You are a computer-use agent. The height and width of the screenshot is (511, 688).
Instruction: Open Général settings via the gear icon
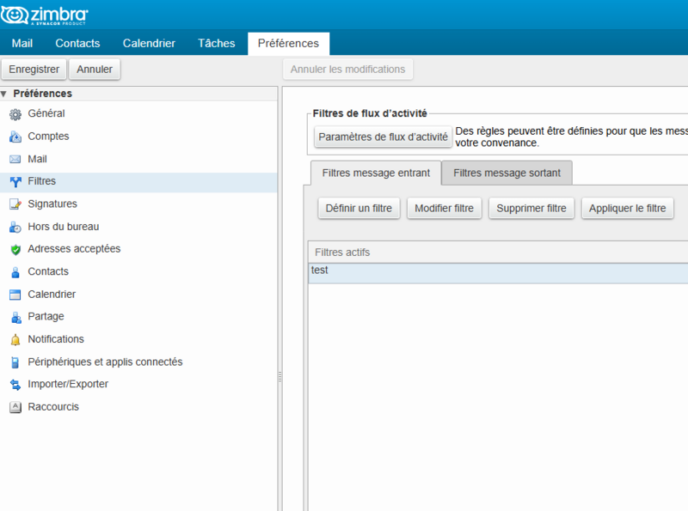pos(15,113)
